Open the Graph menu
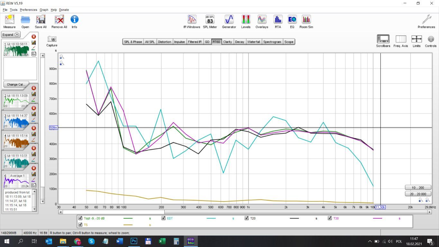Image resolution: width=439 pixels, height=247 pixels. coord(44,10)
